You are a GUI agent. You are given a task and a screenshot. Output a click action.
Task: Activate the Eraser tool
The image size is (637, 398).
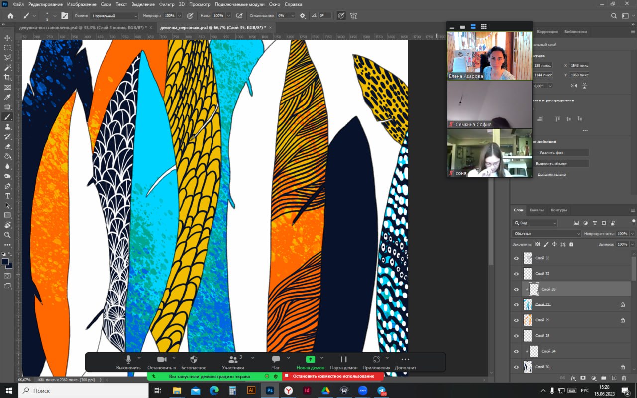point(7,146)
